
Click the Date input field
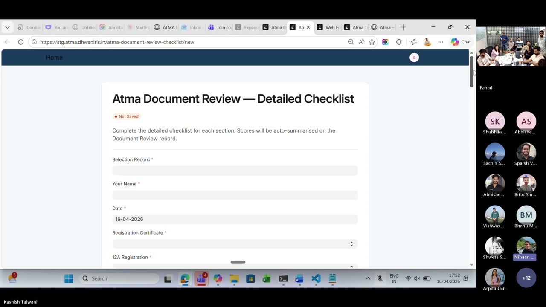235,219
